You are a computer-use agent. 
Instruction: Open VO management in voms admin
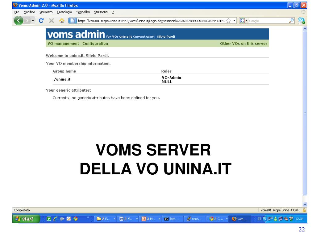(63, 44)
